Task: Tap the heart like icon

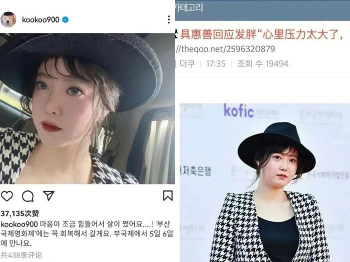Action: 7,196
